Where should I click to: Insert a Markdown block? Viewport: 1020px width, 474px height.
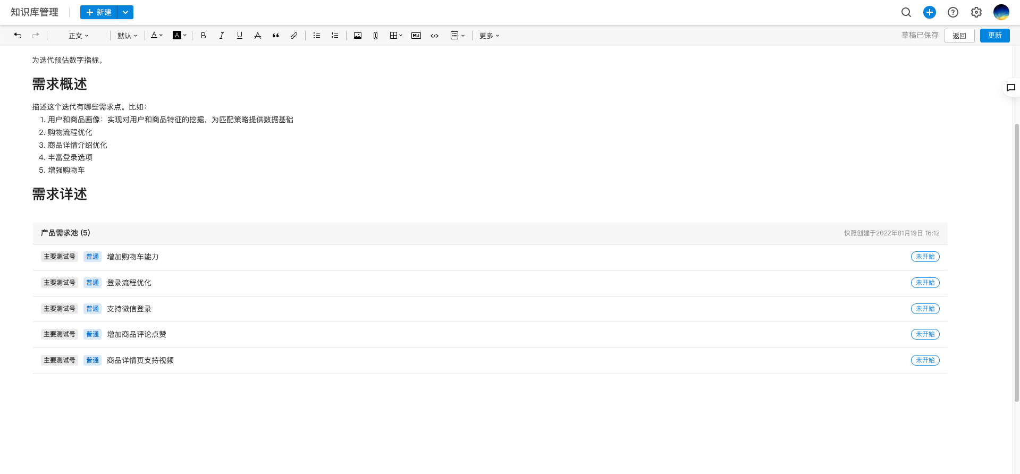pyautogui.click(x=416, y=36)
